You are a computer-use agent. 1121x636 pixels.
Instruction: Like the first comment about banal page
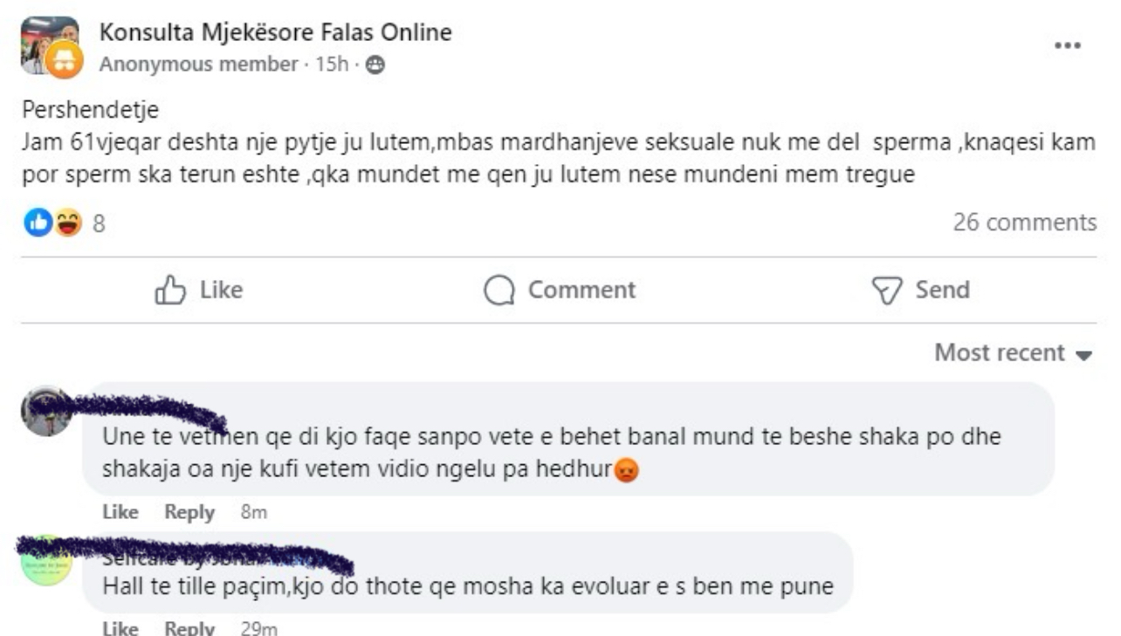120,513
